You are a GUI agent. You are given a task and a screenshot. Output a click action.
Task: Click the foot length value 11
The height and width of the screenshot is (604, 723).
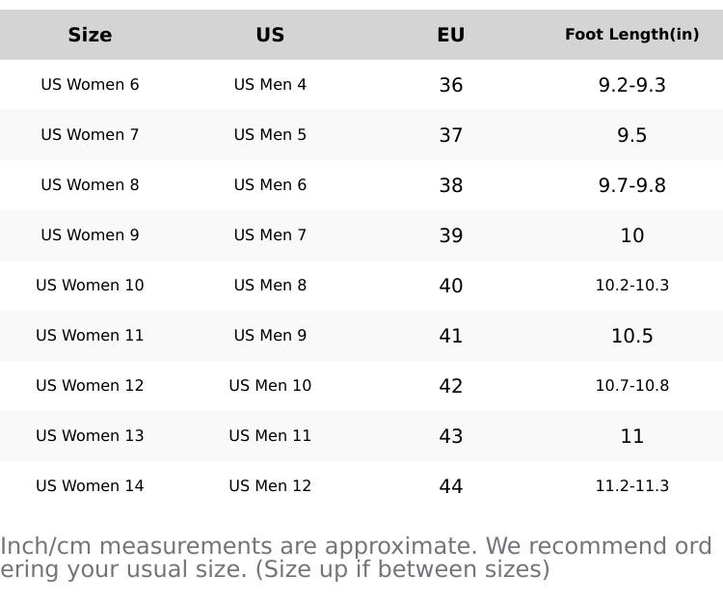(631, 436)
